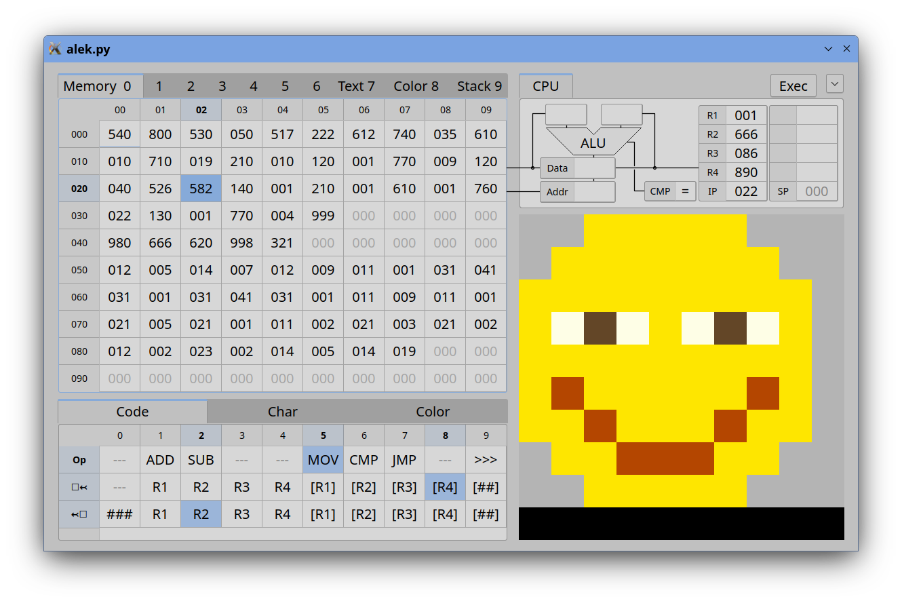Viewport: 902px width, 603px height.
Task: Switch to the Char editor tab
Action: (282, 412)
